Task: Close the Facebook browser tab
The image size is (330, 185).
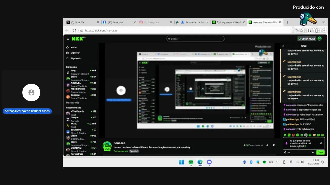Action: click(135, 22)
